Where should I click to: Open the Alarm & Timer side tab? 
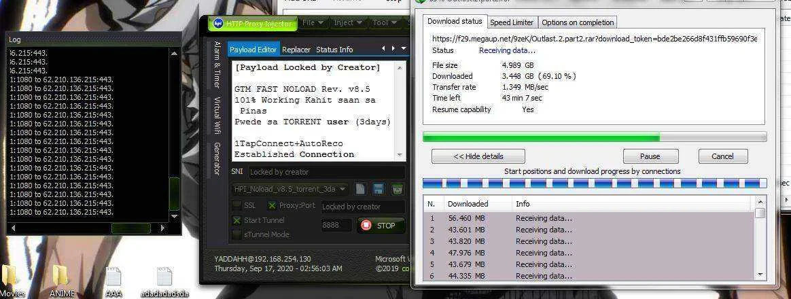tap(217, 65)
